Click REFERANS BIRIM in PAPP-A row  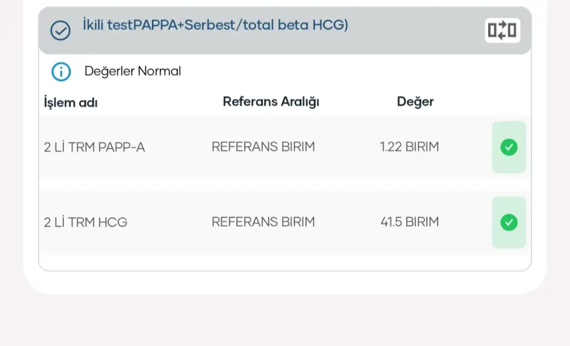tap(263, 147)
